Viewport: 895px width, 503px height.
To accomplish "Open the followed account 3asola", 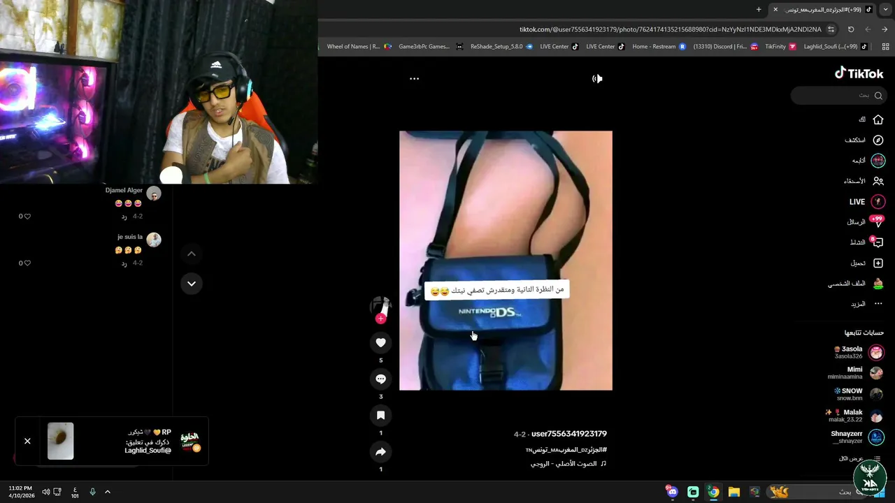I will 858,352.
